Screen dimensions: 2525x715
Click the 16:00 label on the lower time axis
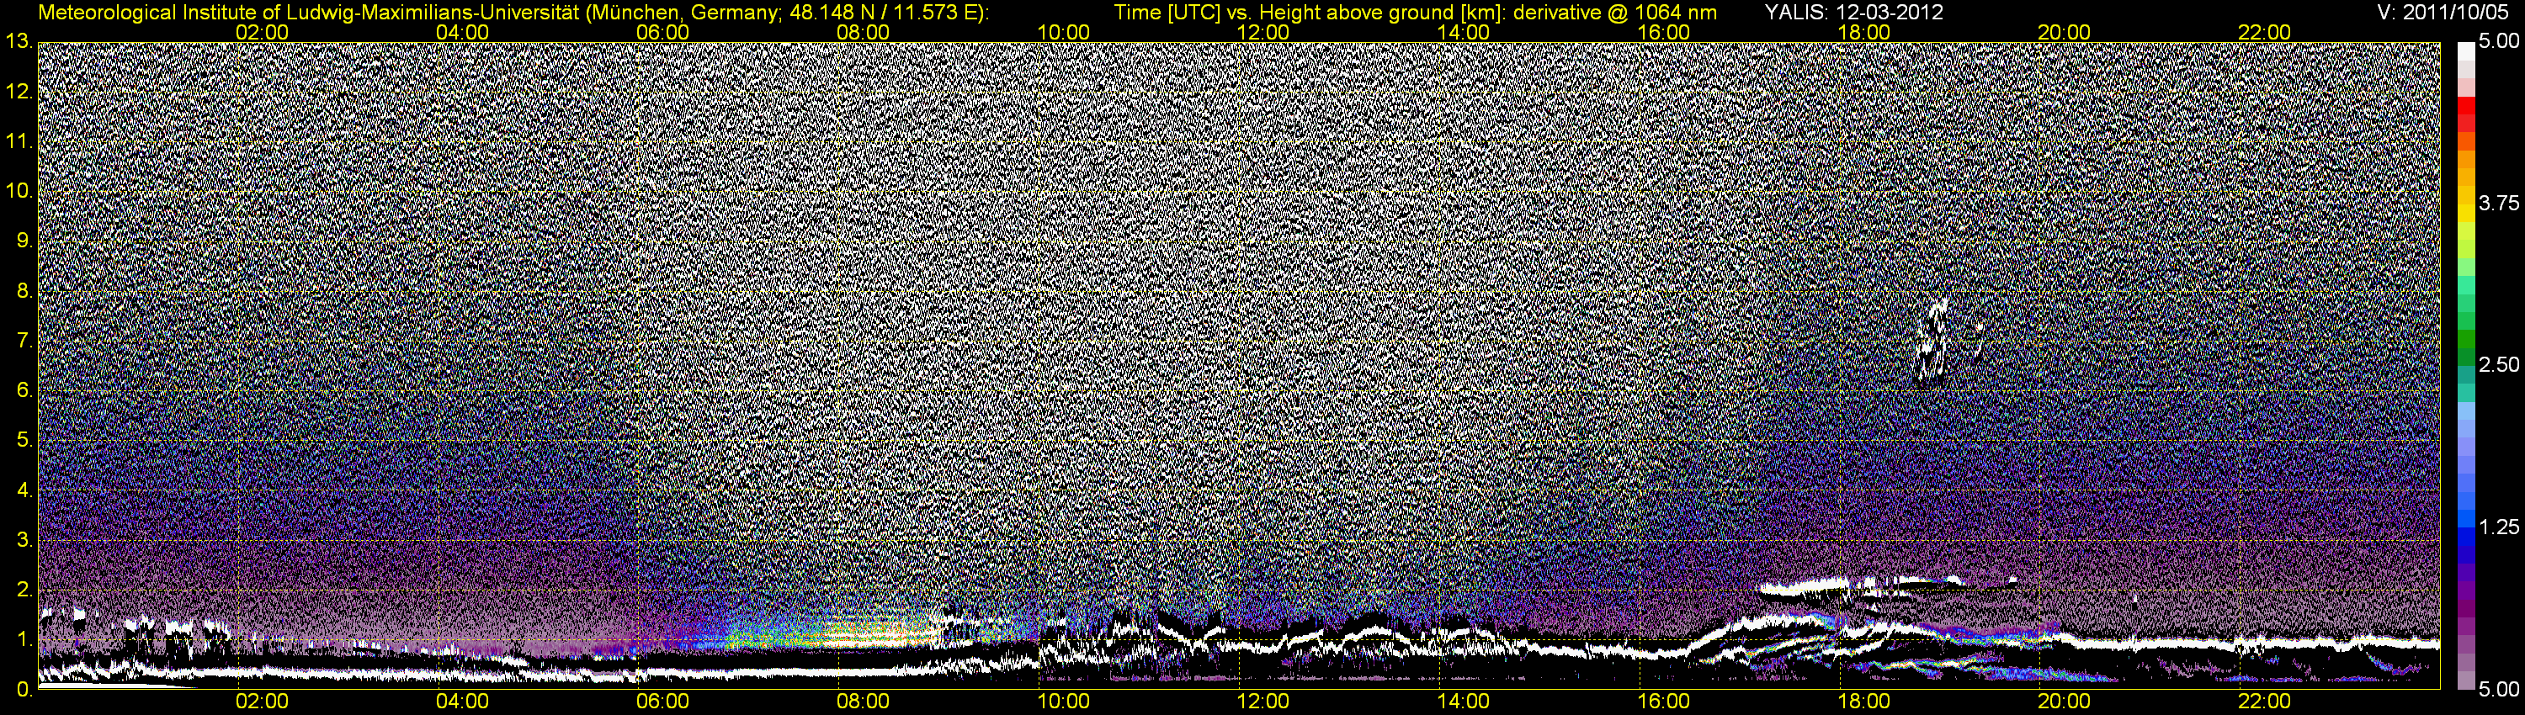pos(1663,702)
